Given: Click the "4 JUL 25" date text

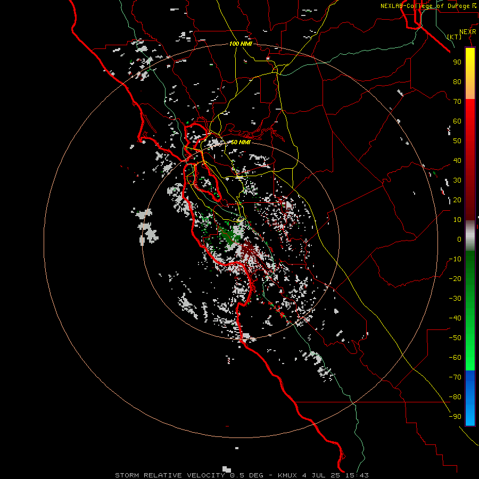Looking at the screenshot, I should (321, 475).
